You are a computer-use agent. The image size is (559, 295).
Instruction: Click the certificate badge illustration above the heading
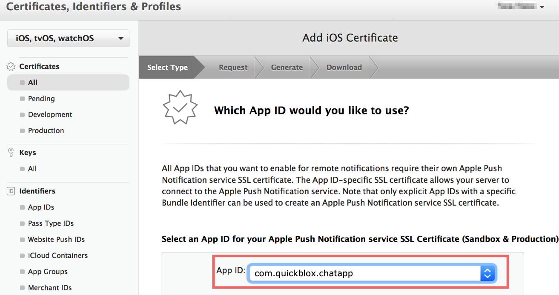pyautogui.click(x=180, y=107)
